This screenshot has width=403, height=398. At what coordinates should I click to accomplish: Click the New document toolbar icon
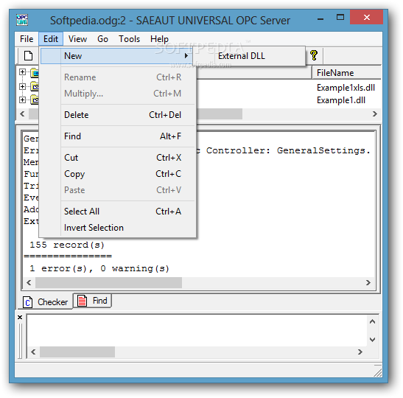coord(28,55)
